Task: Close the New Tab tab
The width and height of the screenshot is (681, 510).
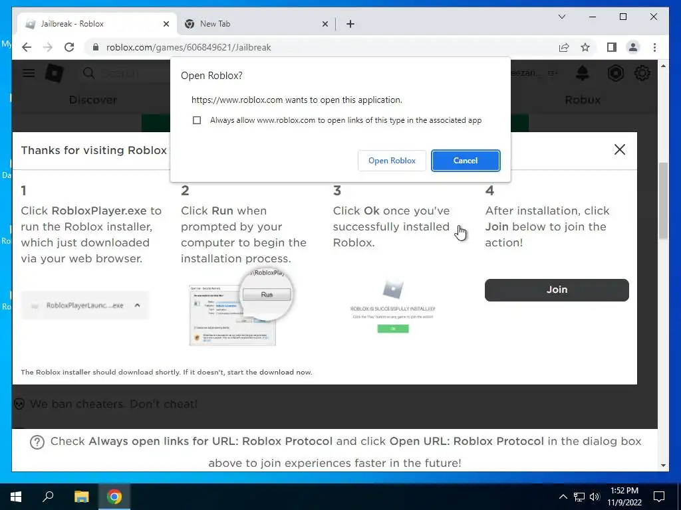Action: [x=325, y=24]
